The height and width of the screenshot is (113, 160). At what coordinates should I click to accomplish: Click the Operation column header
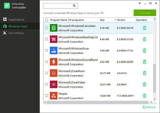click(141, 20)
